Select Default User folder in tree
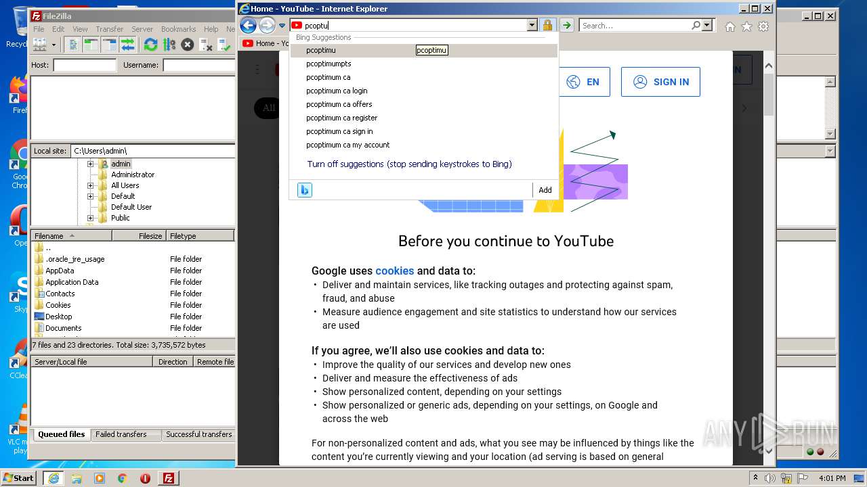Screen dimensions: 867x487 131,207
